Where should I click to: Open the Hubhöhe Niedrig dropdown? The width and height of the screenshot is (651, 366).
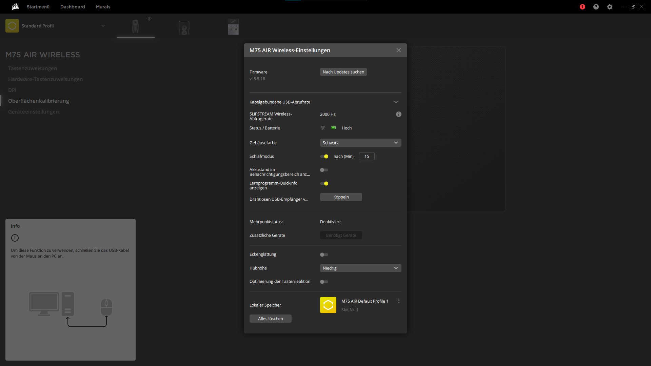pyautogui.click(x=360, y=268)
